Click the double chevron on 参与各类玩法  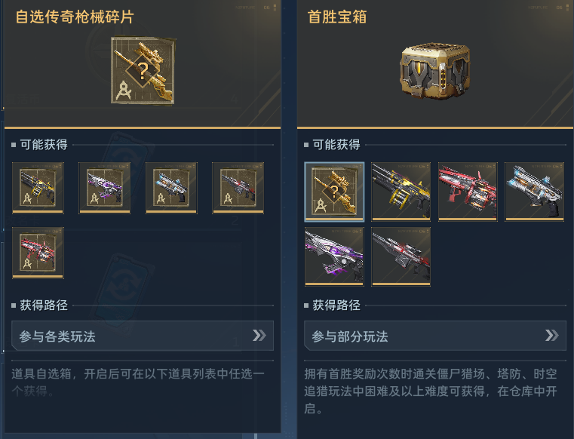point(259,335)
